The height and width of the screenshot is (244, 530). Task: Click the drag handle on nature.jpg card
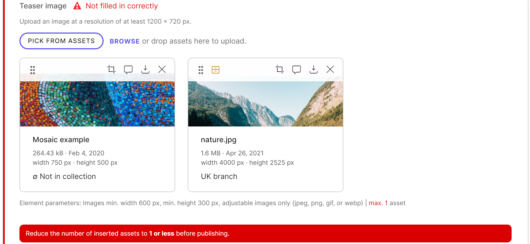[201, 70]
